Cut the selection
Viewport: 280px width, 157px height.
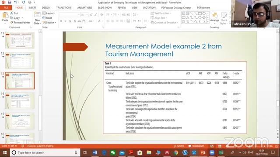point(14,13)
